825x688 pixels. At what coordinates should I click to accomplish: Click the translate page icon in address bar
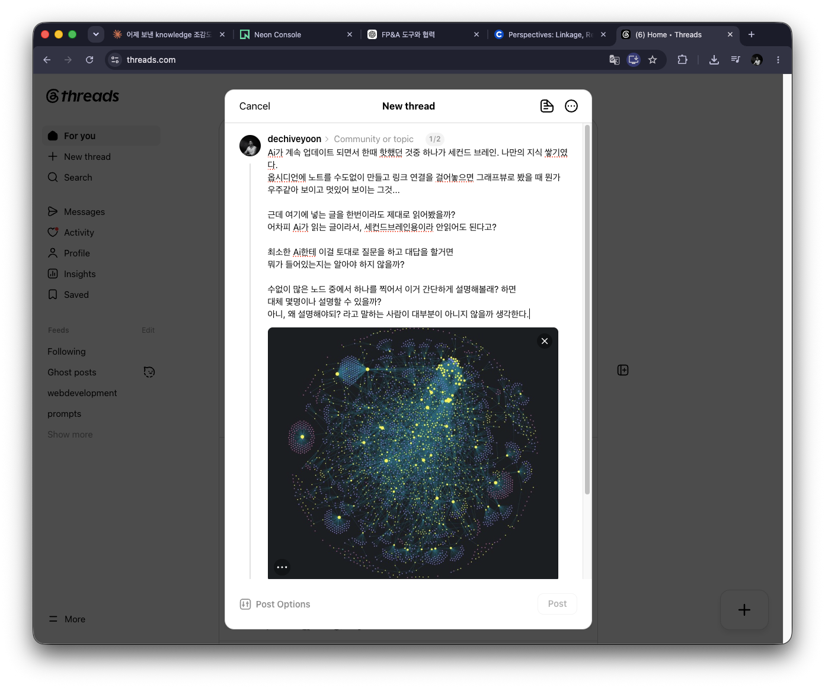(615, 60)
